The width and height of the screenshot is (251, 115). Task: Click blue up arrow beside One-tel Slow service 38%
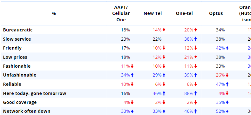pos(195,39)
